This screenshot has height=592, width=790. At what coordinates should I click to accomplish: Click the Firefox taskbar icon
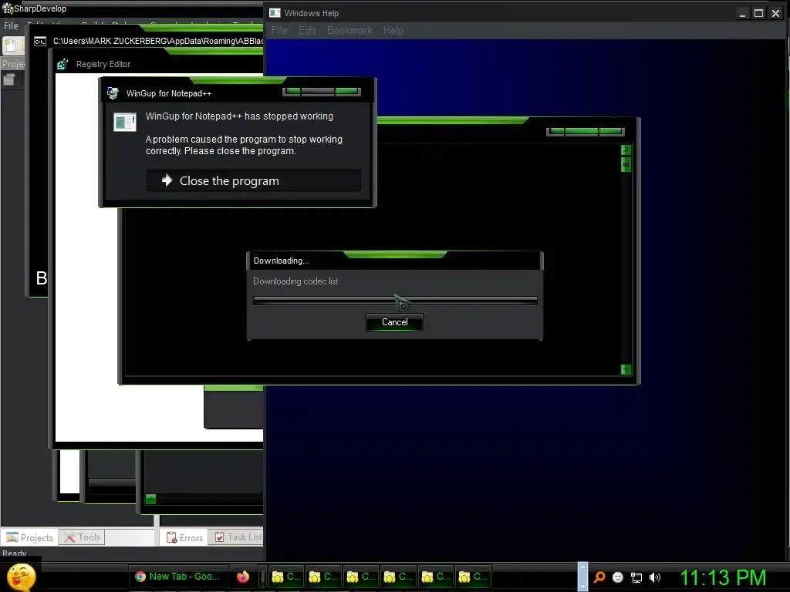tap(243, 577)
